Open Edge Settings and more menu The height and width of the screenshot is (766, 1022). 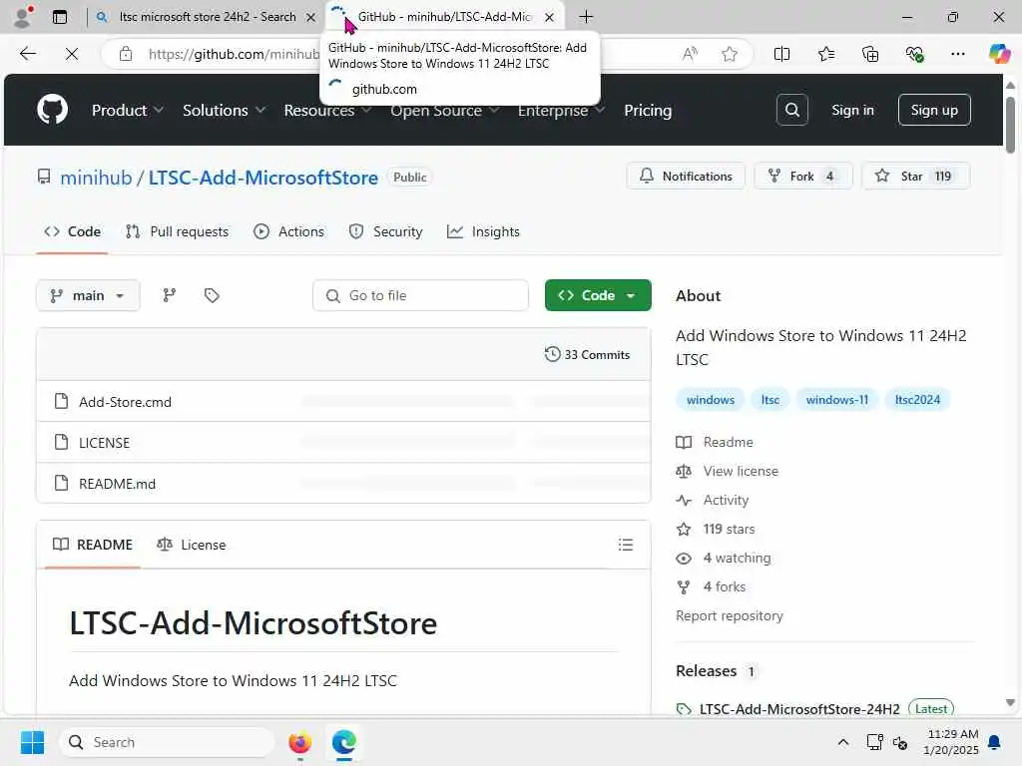tap(957, 54)
